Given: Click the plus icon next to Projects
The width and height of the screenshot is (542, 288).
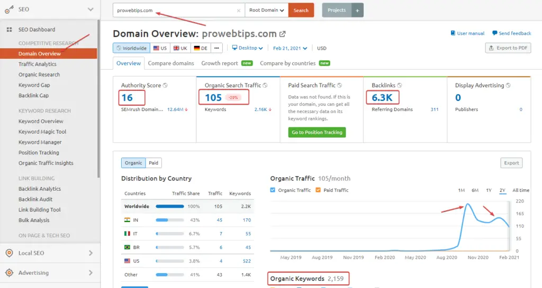Looking at the screenshot, I should click(x=357, y=11).
